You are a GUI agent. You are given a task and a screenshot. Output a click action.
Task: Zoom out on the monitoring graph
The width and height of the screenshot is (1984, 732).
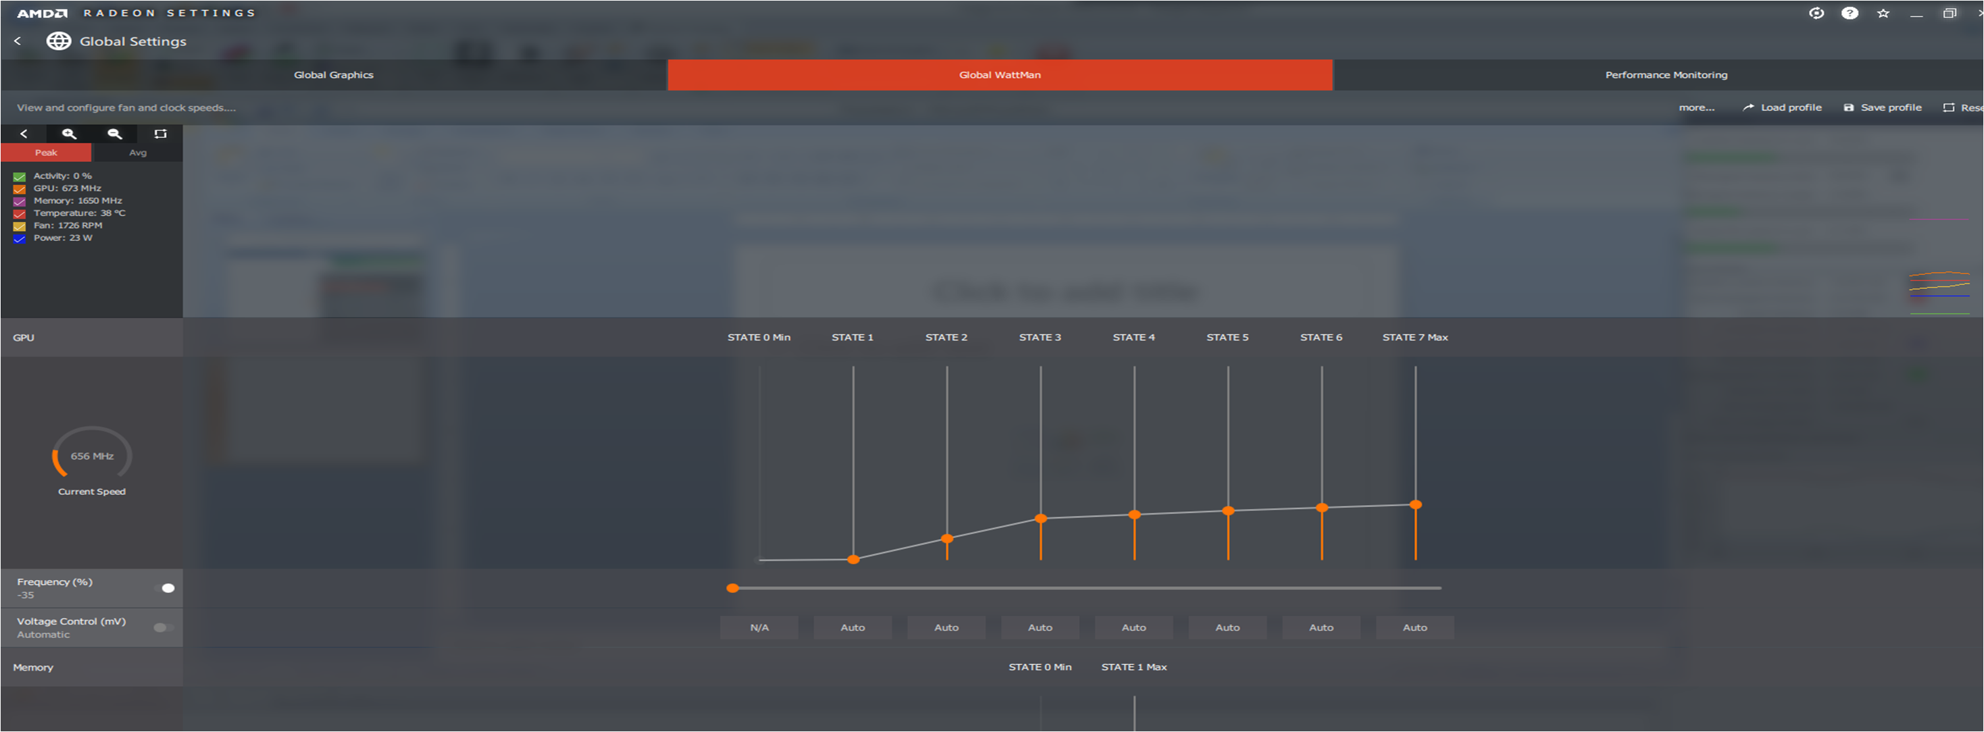[115, 134]
